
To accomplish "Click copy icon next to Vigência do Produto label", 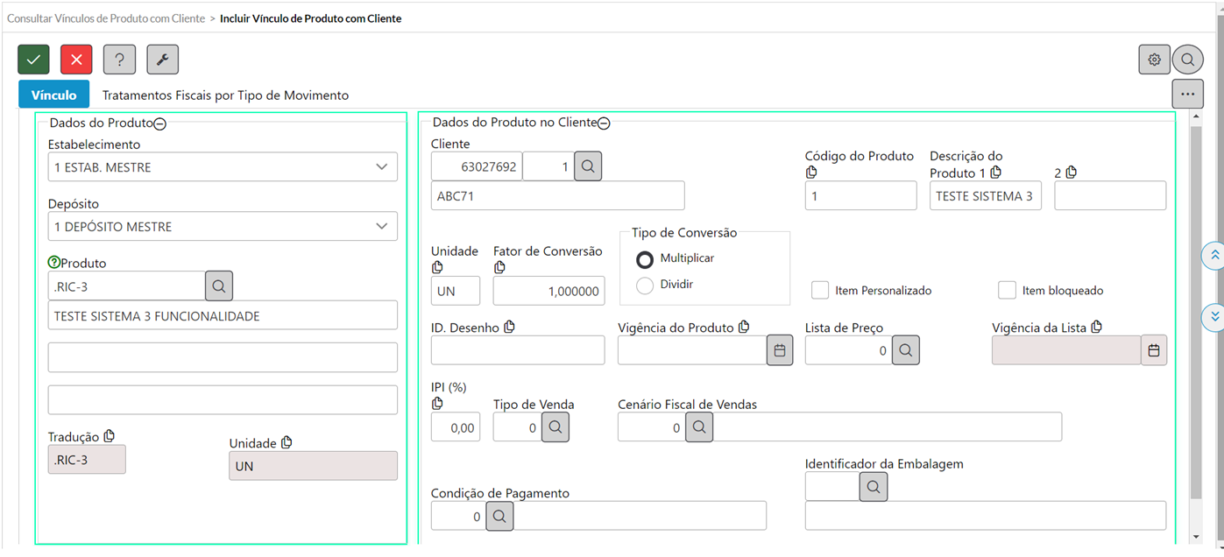I will [x=744, y=327].
